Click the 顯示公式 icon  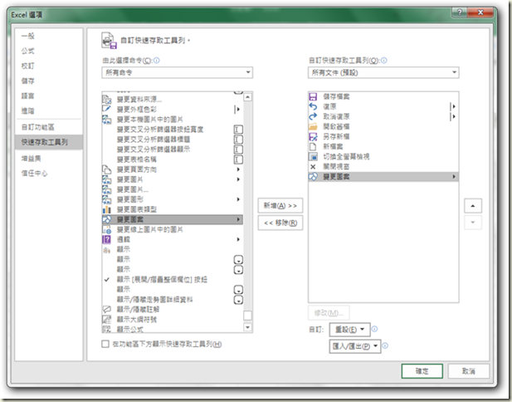tap(107, 329)
